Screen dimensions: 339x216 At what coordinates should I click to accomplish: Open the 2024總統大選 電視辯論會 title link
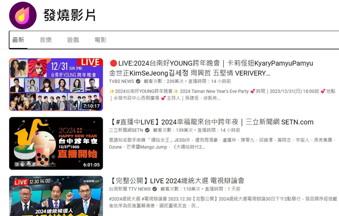(x=176, y=181)
